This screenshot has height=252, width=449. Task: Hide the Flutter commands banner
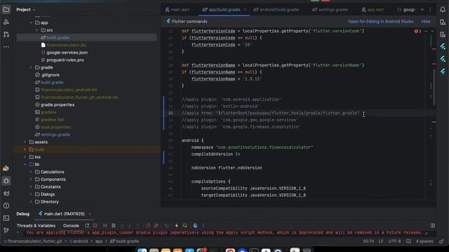[426, 22]
